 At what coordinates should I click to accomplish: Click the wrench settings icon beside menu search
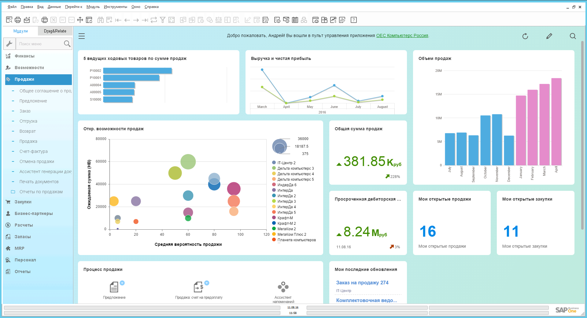pos(9,44)
